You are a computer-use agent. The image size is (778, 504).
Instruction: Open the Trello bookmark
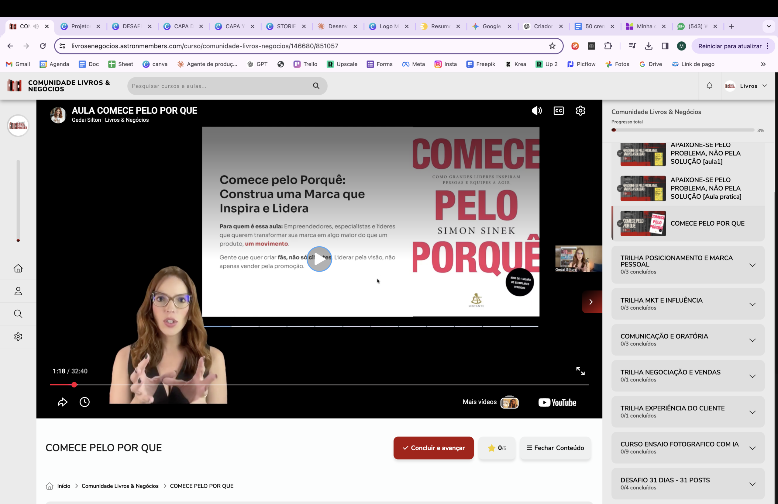click(305, 64)
